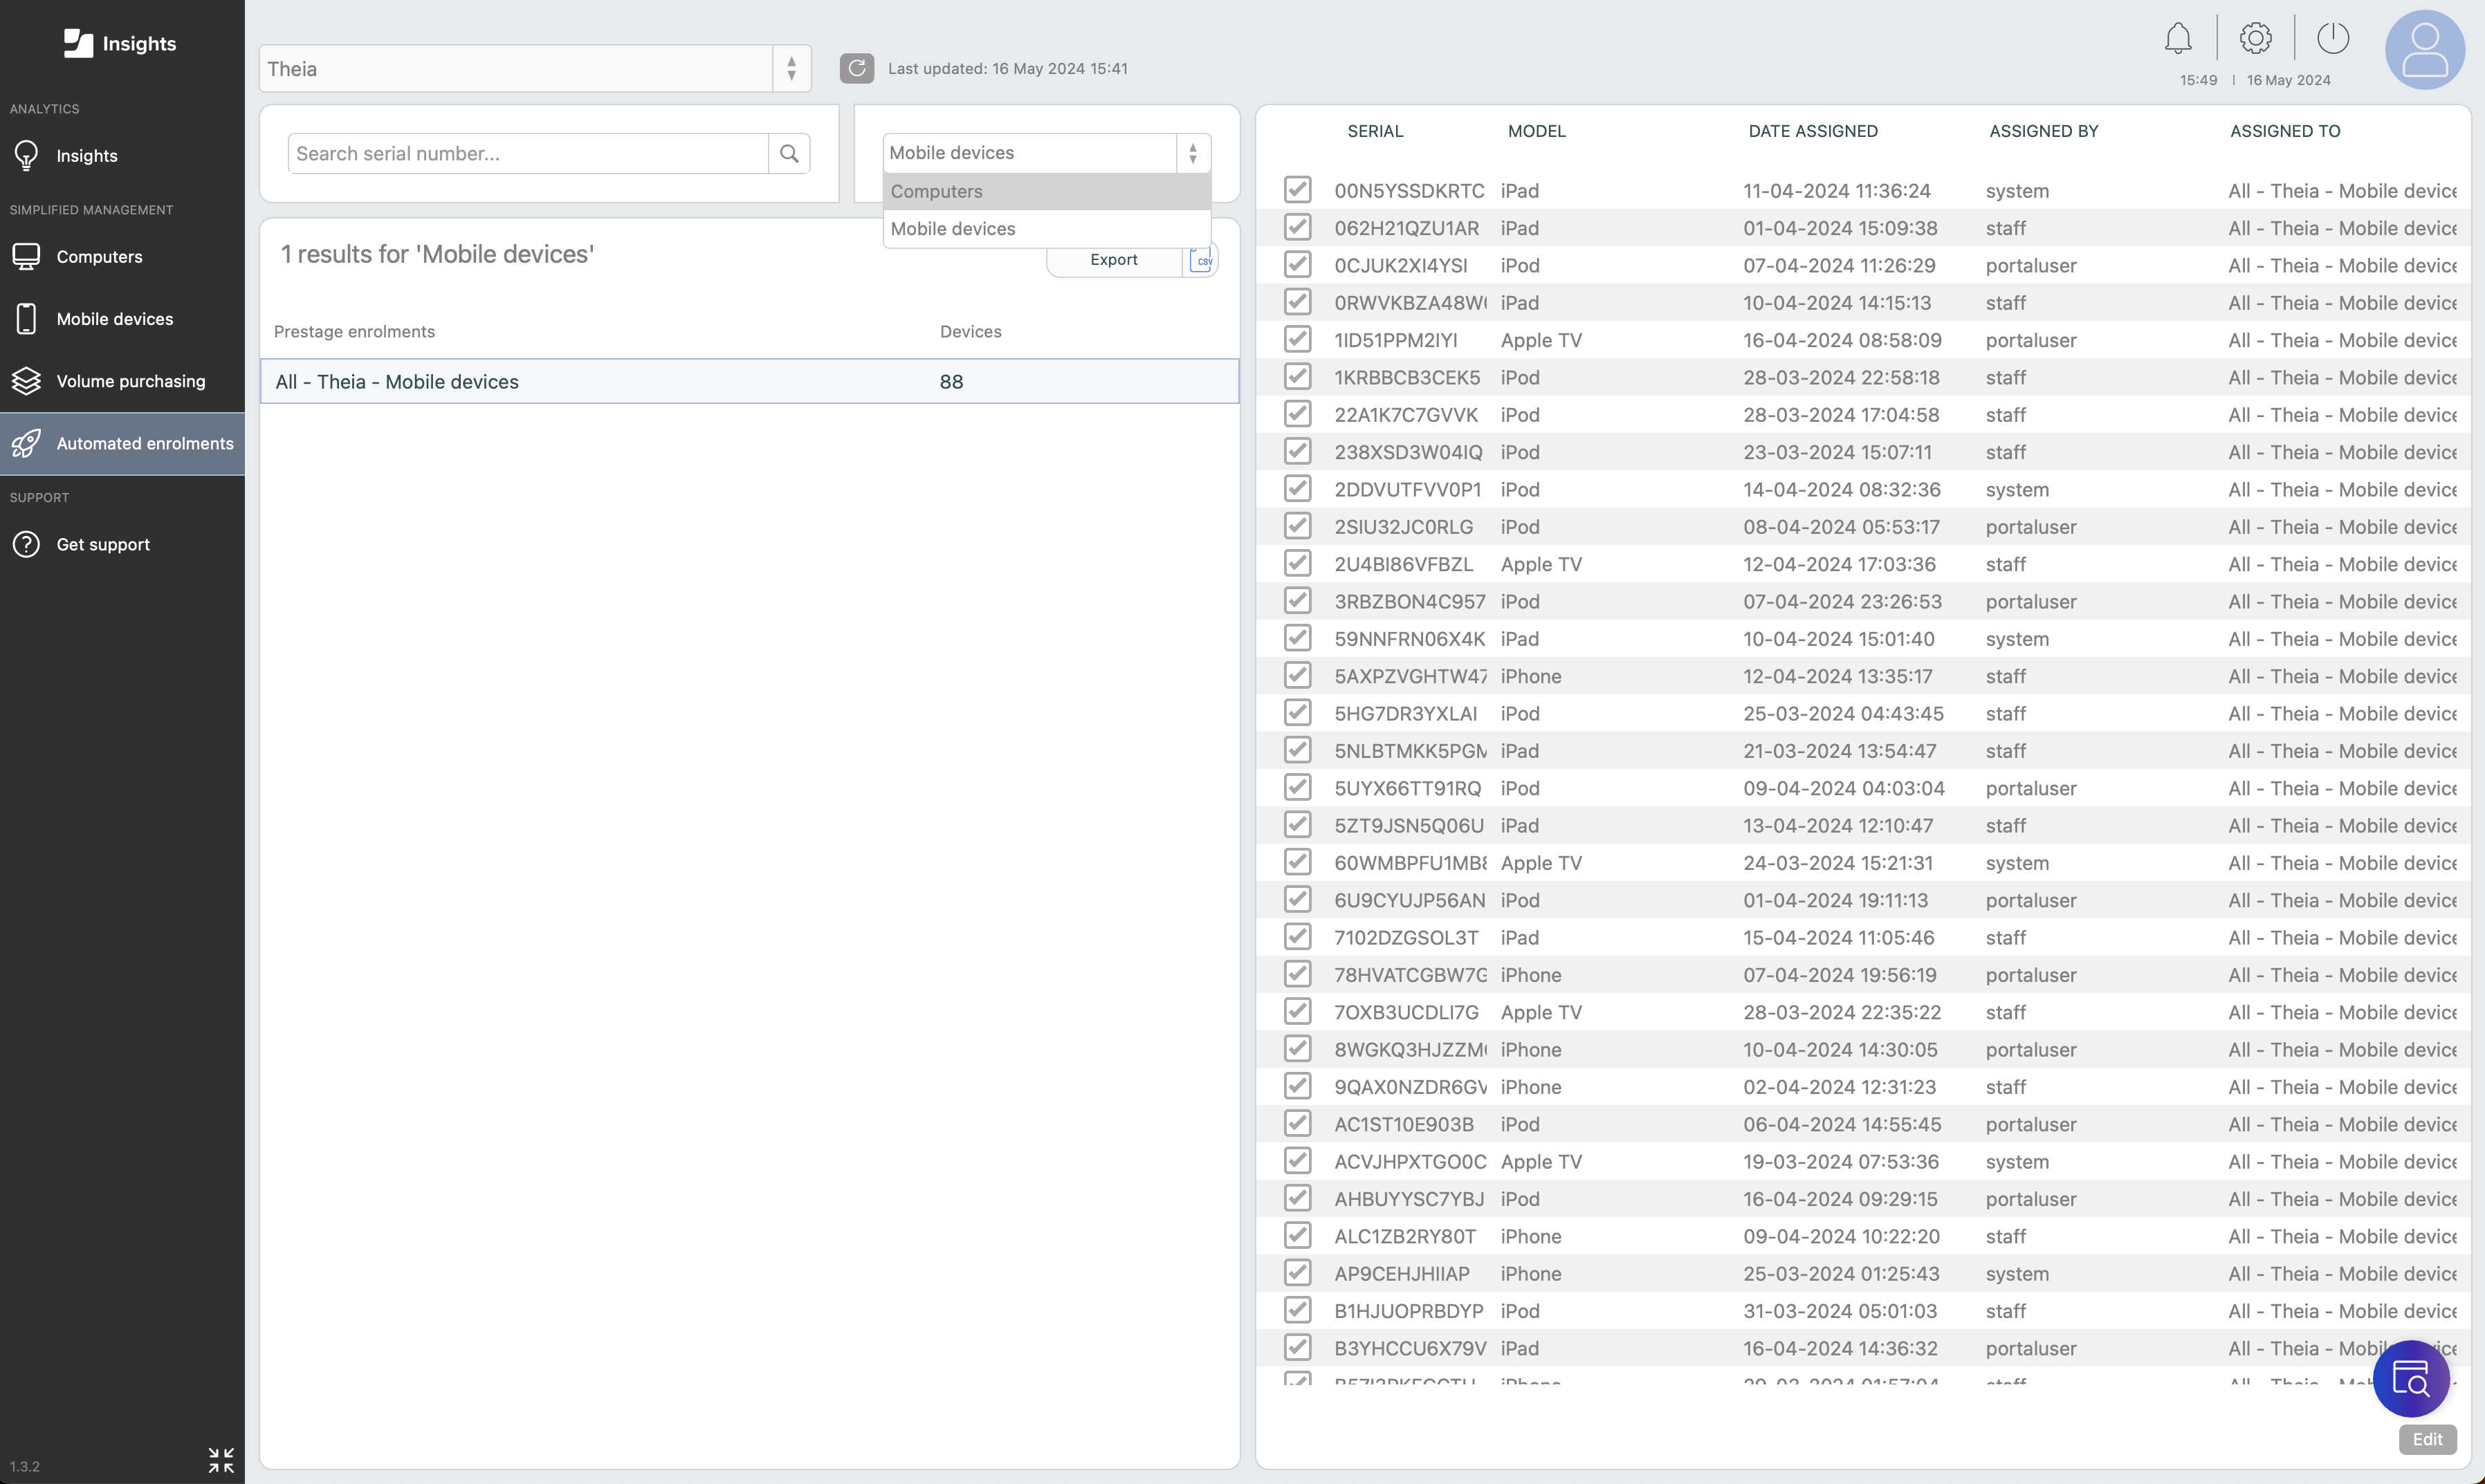The height and width of the screenshot is (1484, 2485).
Task: Click the Prestage enrolments column header
Action: (354, 331)
